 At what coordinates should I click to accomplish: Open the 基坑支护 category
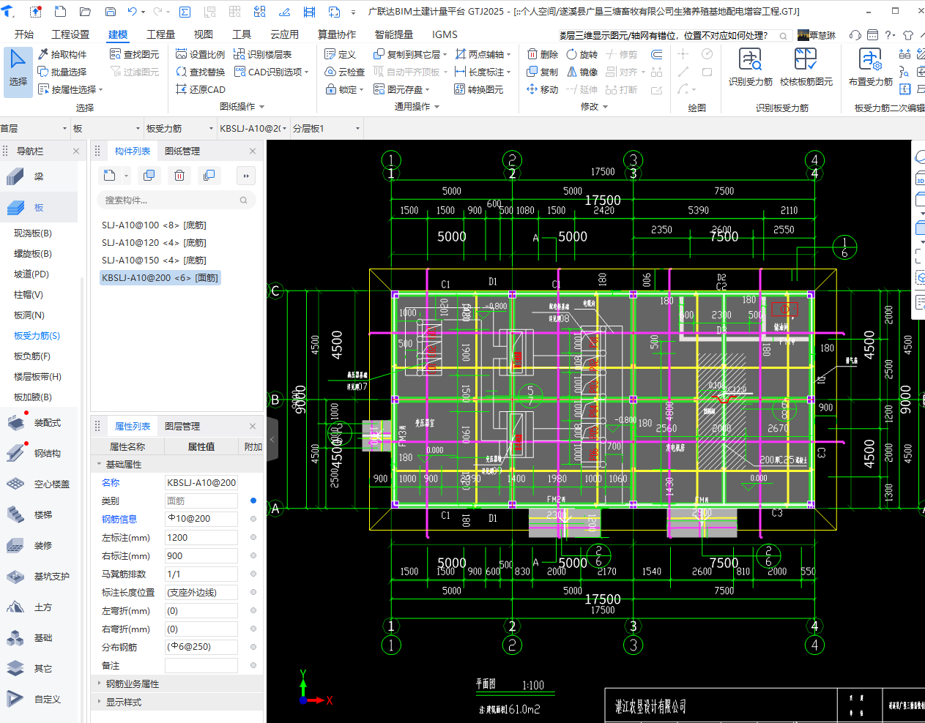[39, 577]
